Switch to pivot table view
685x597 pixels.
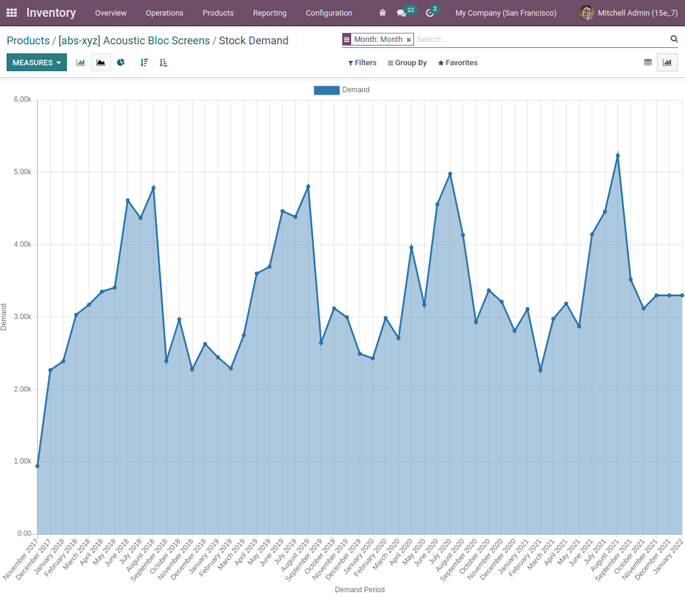(648, 62)
